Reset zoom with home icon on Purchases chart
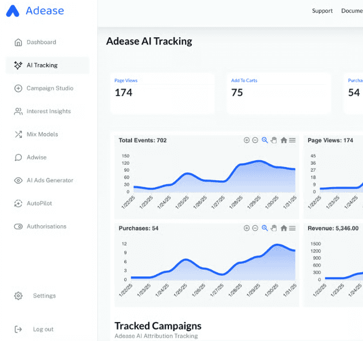The height and width of the screenshot is (341, 363). [x=283, y=228]
